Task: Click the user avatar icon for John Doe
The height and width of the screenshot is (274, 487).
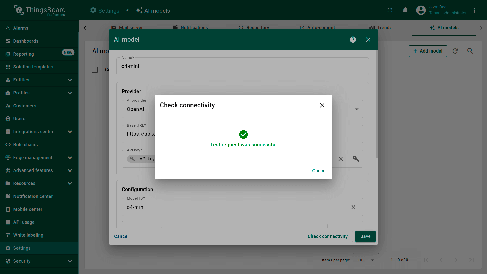Action: pyautogui.click(x=421, y=10)
